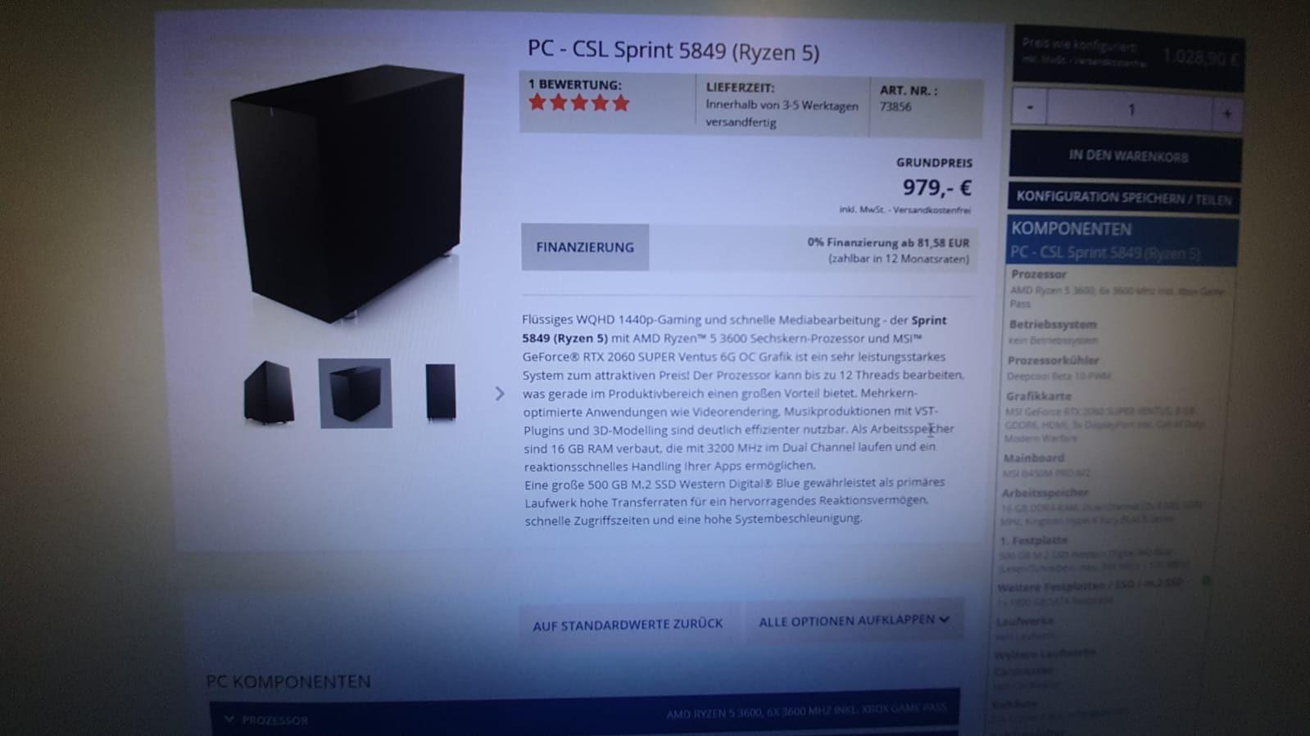Select the first PC case thumbnail
This screenshot has width=1310, height=736.
click(269, 393)
